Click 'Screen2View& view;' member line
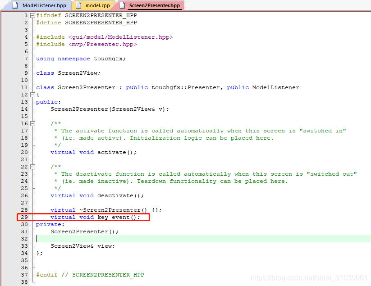 [x=82, y=246]
